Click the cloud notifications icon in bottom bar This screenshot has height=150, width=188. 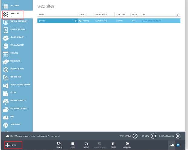coord(172,145)
